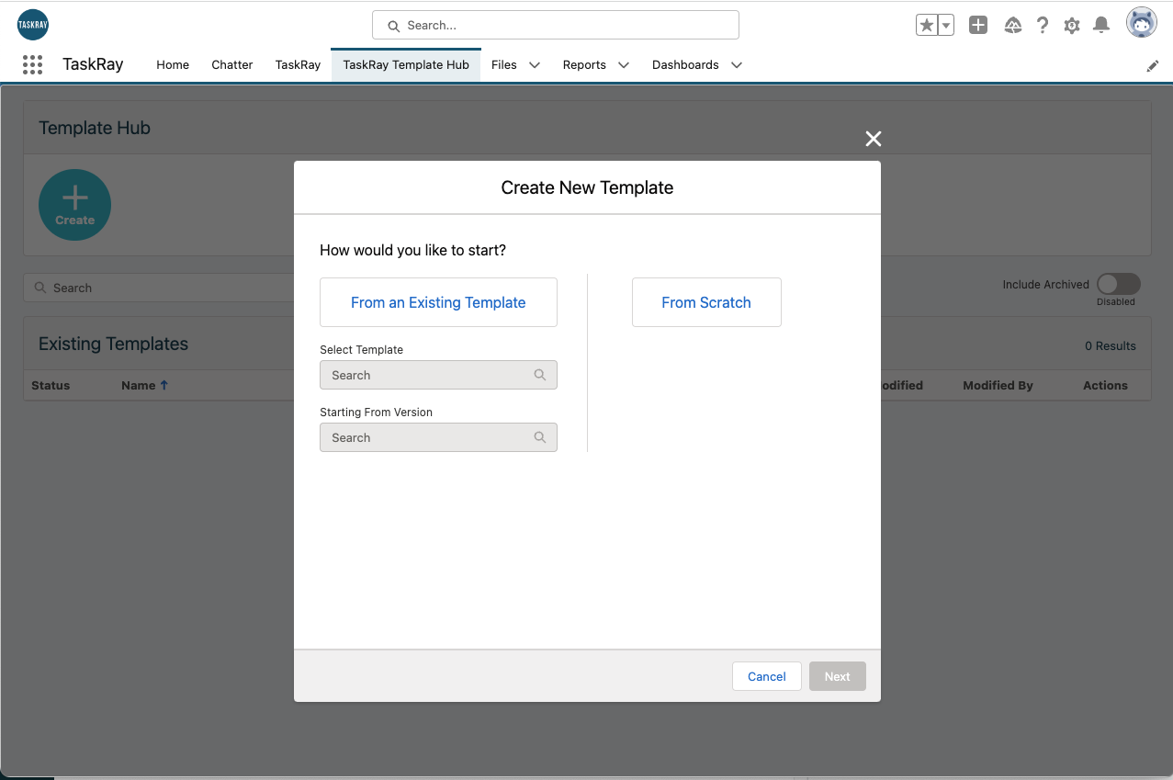Choose From an Existing Template

438,302
